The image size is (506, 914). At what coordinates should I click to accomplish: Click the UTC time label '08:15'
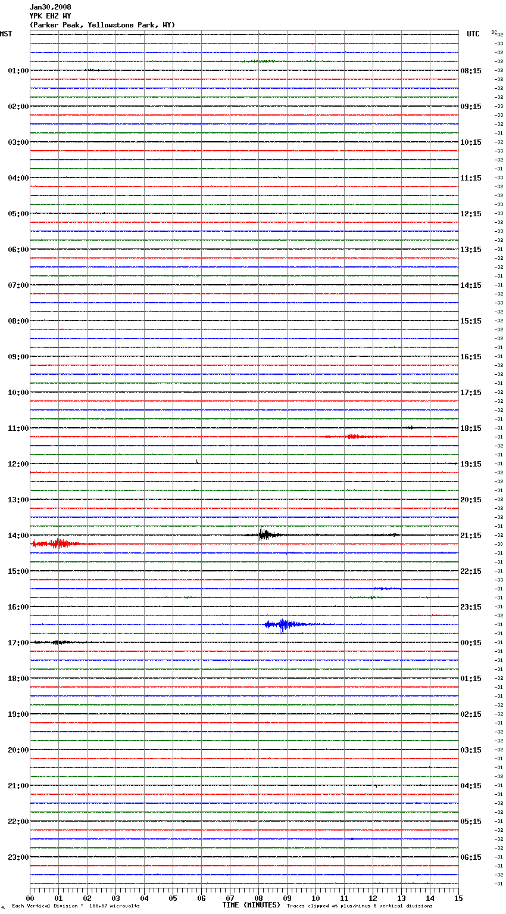pyautogui.click(x=471, y=71)
